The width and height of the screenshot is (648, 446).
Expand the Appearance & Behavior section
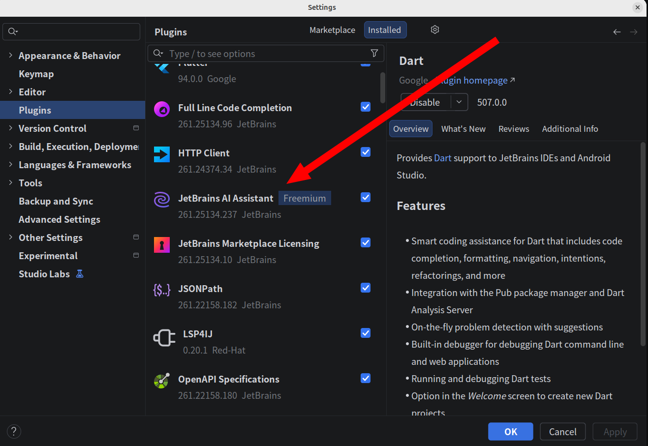coord(10,56)
